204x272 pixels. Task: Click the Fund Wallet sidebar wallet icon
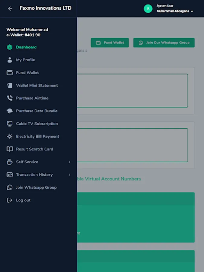click(10, 73)
